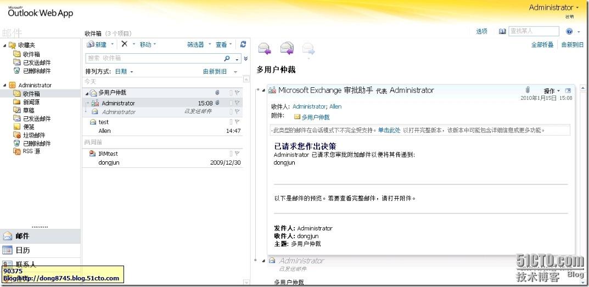Open message in separate window icon next to 操作

click(x=568, y=91)
